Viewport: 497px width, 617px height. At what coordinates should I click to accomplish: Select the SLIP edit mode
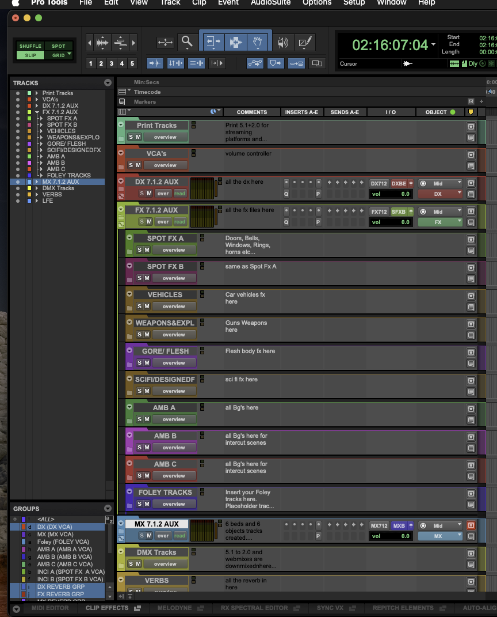[x=30, y=55]
